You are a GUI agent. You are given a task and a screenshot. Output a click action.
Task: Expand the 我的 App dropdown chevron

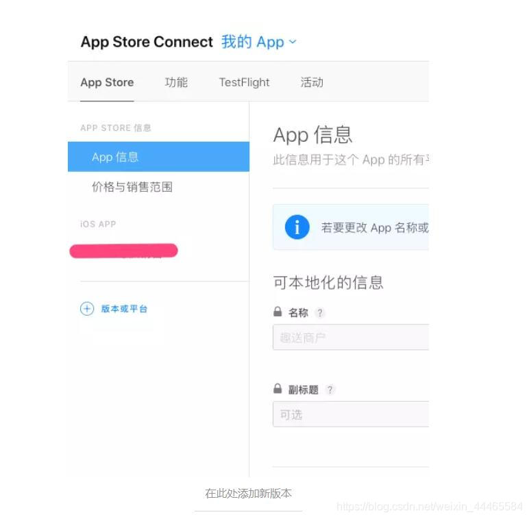pyautogui.click(x=293, y=42)
